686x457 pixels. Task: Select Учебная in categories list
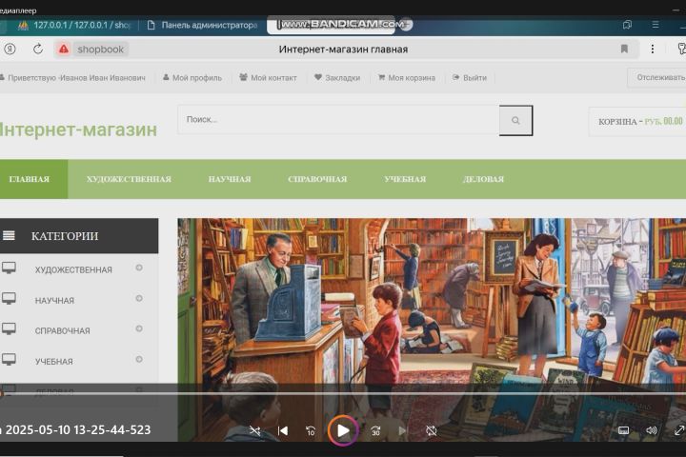coord(53,362)
